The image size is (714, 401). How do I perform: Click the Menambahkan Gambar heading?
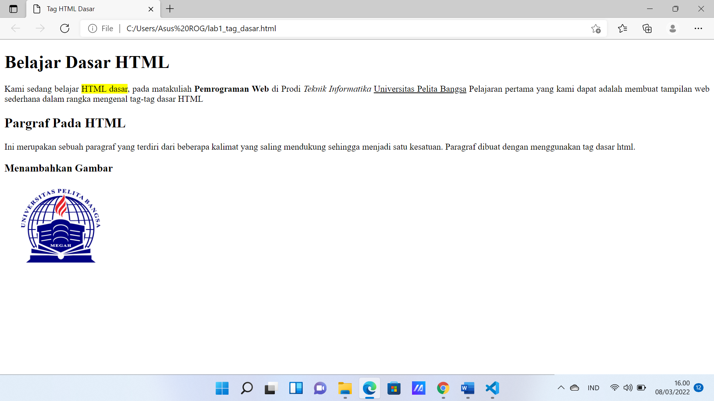point(58,168)
